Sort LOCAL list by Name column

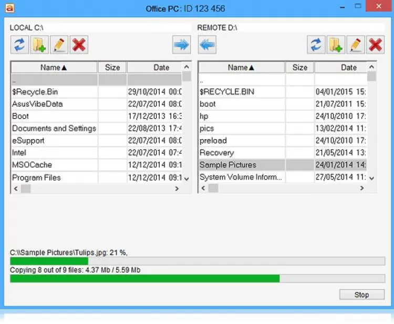(54, 67)
